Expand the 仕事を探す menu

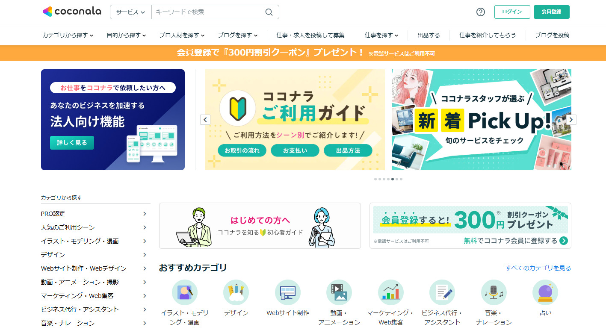pyautogui.click(x=381, y=35)
